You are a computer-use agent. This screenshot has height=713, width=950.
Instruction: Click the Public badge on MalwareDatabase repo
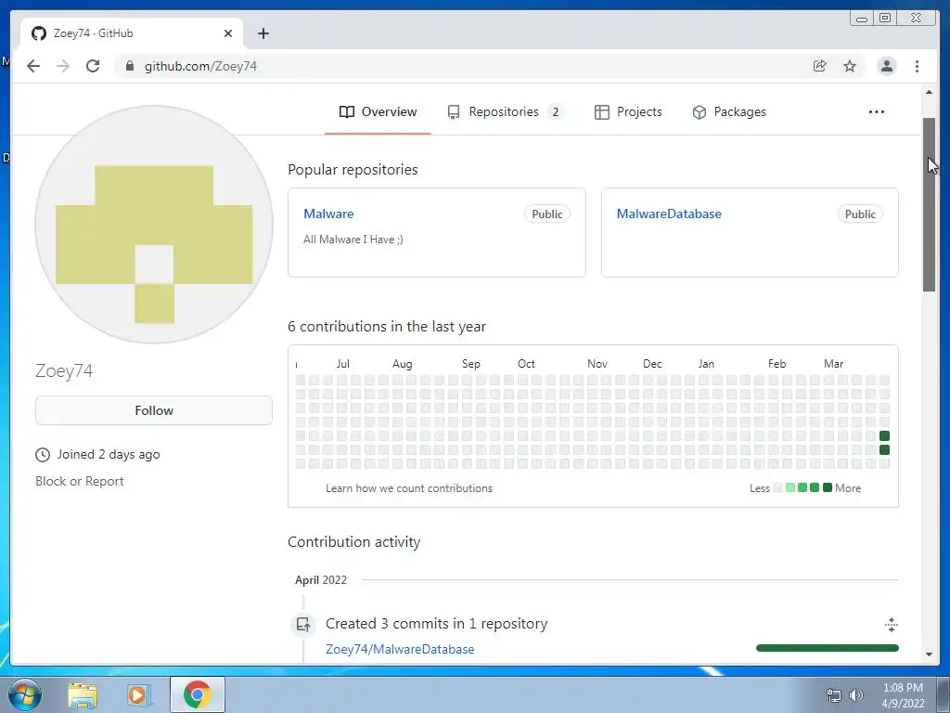point(860,214)
